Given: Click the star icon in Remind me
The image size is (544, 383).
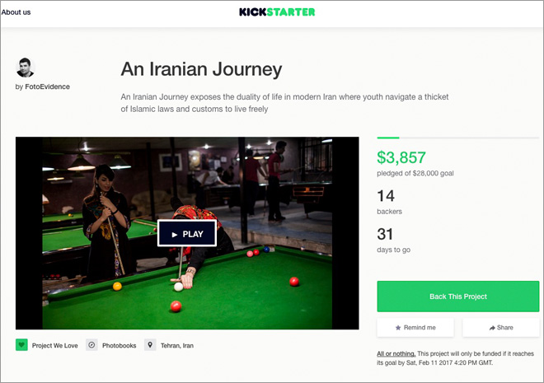Looking at the screenshot, I should 398,328.
